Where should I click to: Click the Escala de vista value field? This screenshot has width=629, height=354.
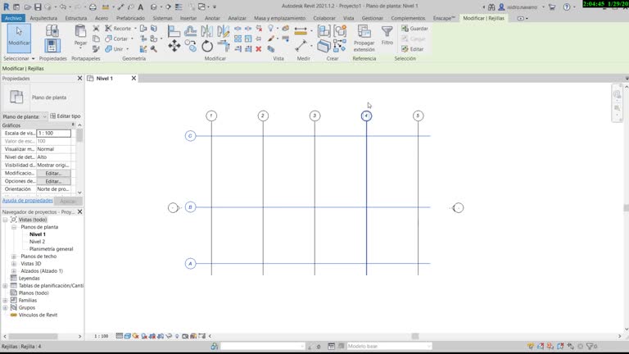click(x=54, y=133)
